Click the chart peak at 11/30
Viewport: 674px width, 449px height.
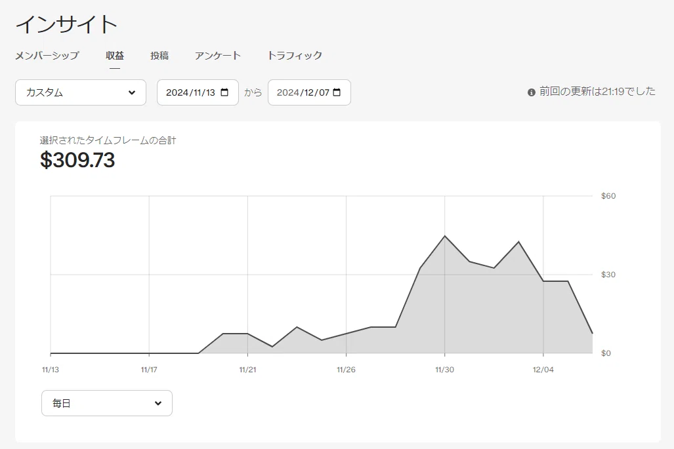point(444,236)
